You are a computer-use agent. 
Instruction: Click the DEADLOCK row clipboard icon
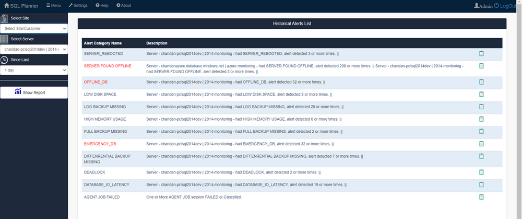(x=481, y=172)
